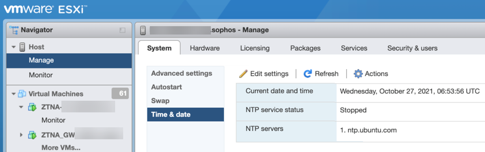This screenshot has height=152, width=485.
Task: Open the Licensing tab
Action: [x=255, y=48]
